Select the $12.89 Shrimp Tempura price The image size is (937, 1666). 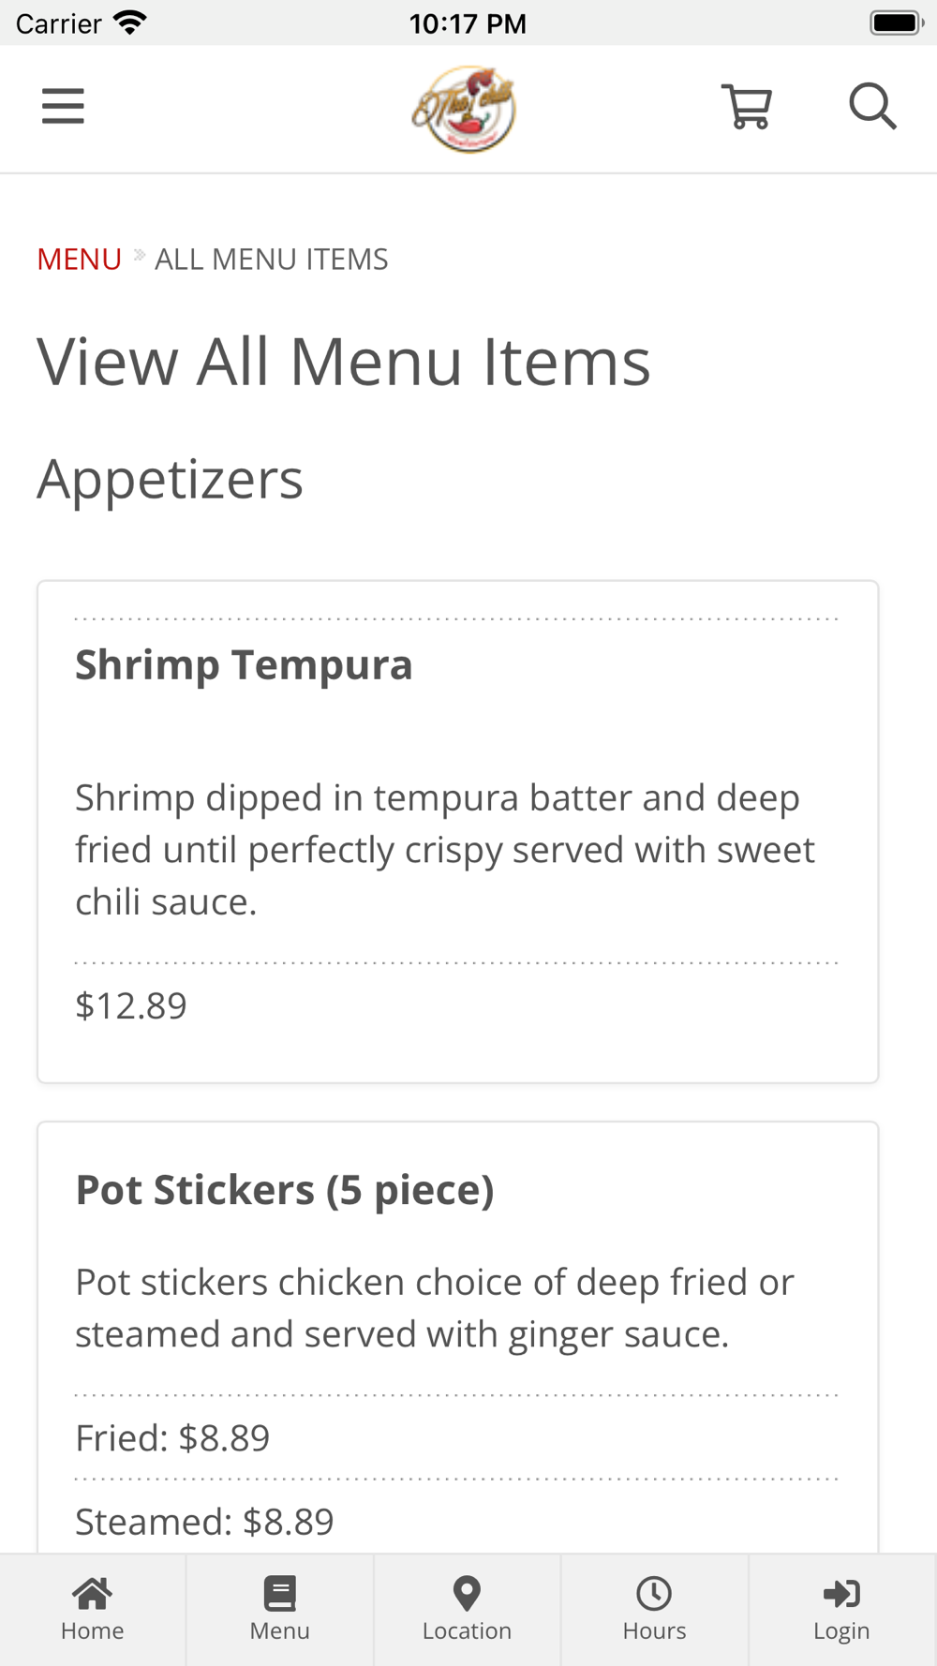pyautogui.click(x=131, y=1005)
